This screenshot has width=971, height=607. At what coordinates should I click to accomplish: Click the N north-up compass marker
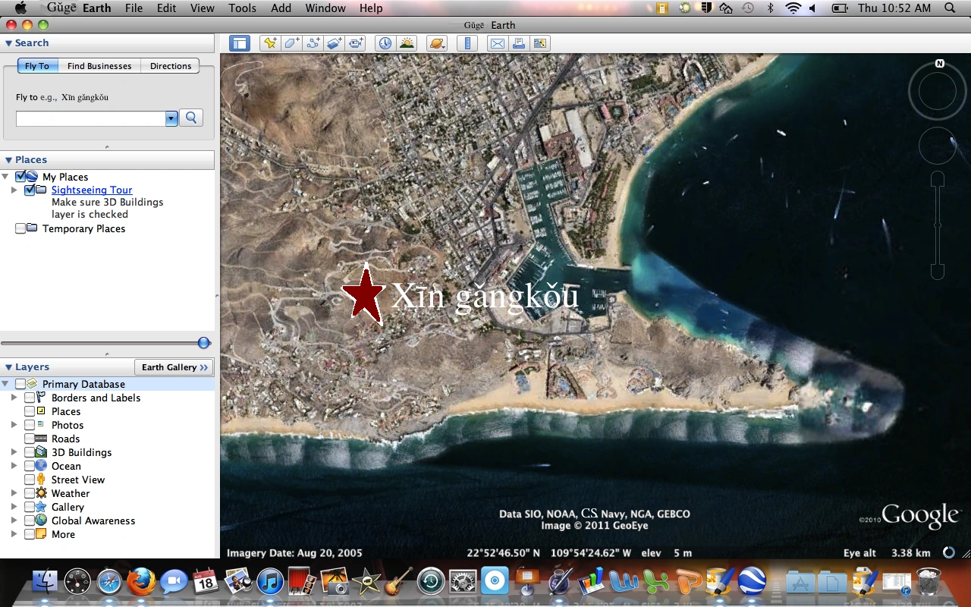(940, 64)
